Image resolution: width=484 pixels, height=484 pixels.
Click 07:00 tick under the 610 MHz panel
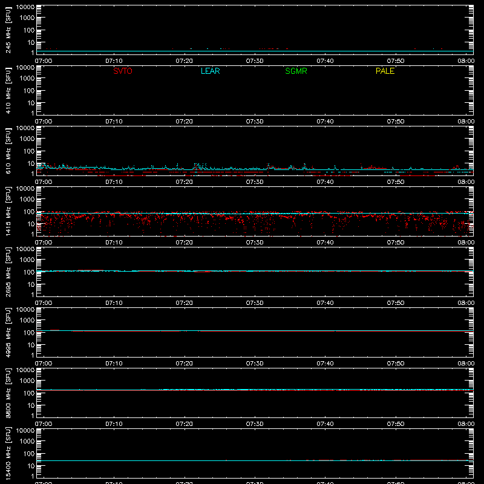click(44, 182)
